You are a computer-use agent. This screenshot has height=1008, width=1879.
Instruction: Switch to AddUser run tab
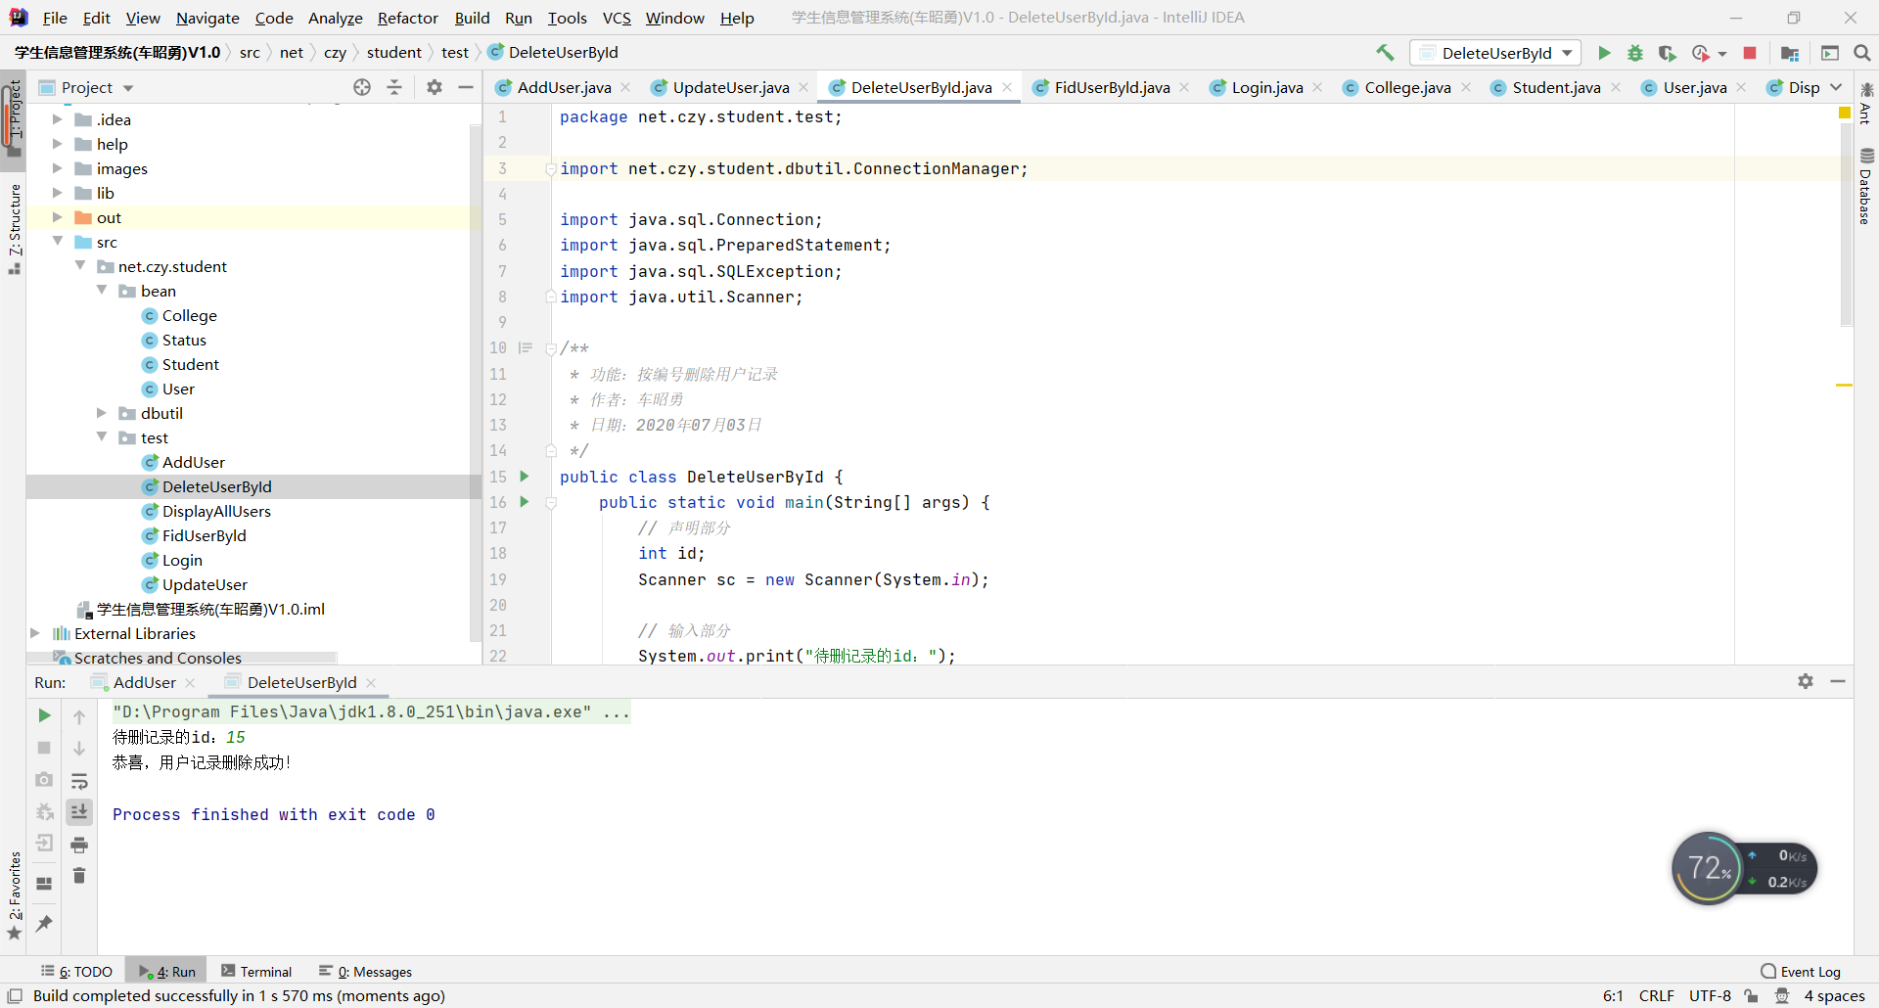(x=144, y=682)
